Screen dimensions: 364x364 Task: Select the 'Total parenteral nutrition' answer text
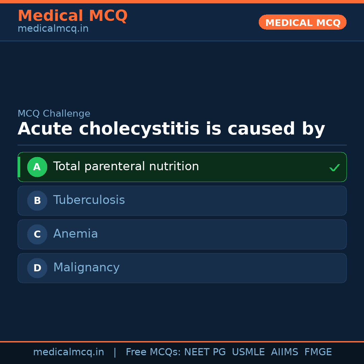coord(126,166)
